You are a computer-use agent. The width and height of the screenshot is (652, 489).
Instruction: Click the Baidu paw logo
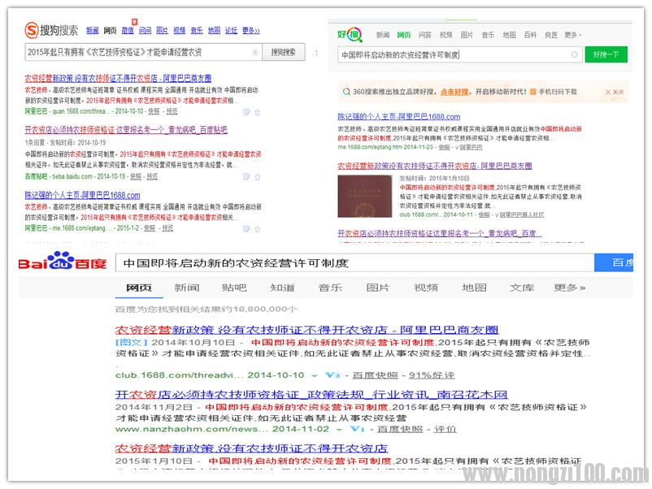pos(62,261)
